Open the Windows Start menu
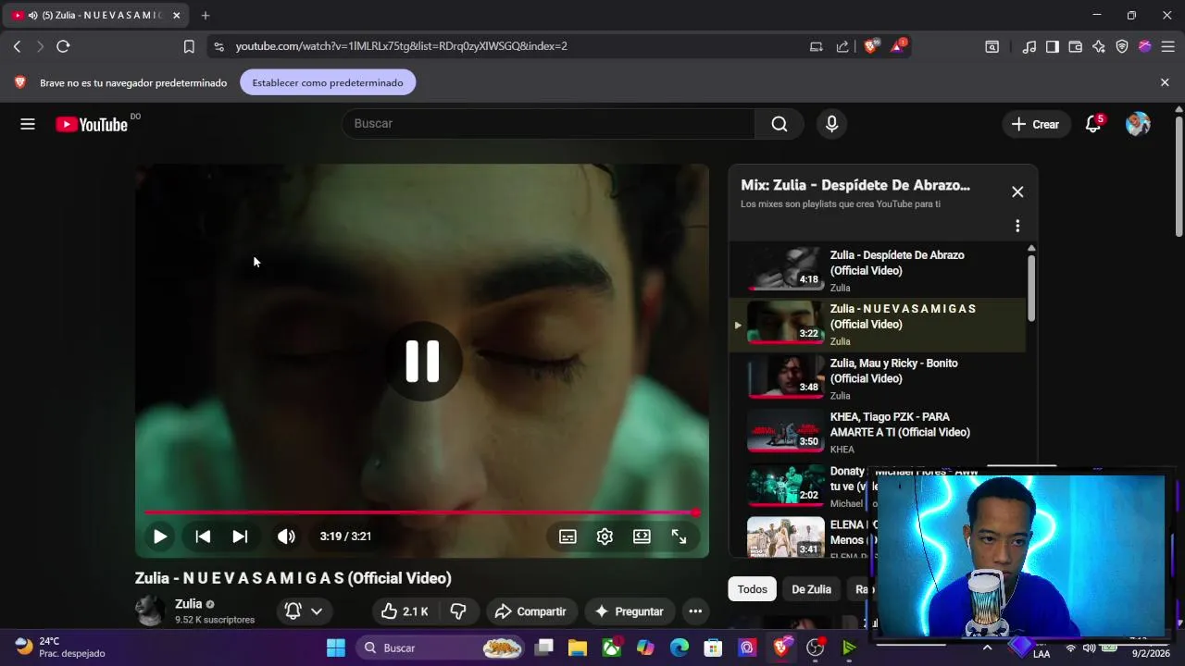This screenshot has height=666, width=1185. pos(336,648)
